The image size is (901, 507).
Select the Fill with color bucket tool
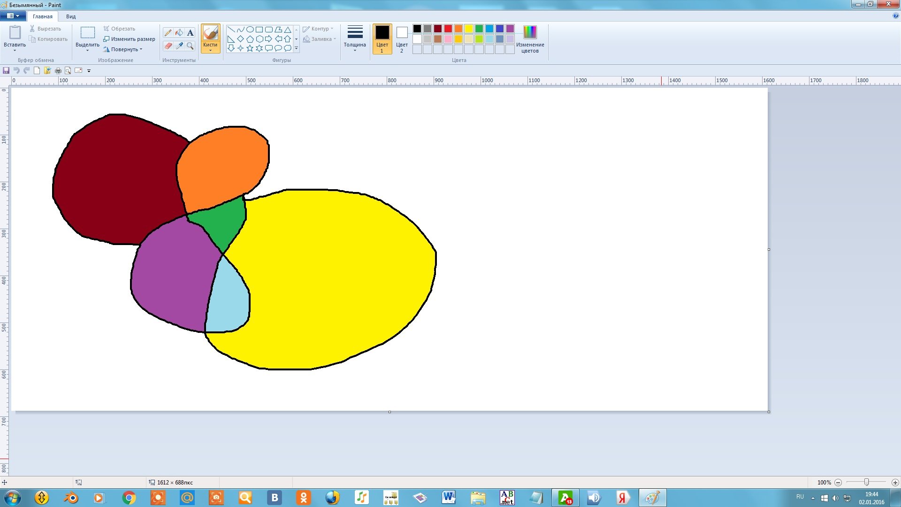pyautogui.click(x=179, y=33)
